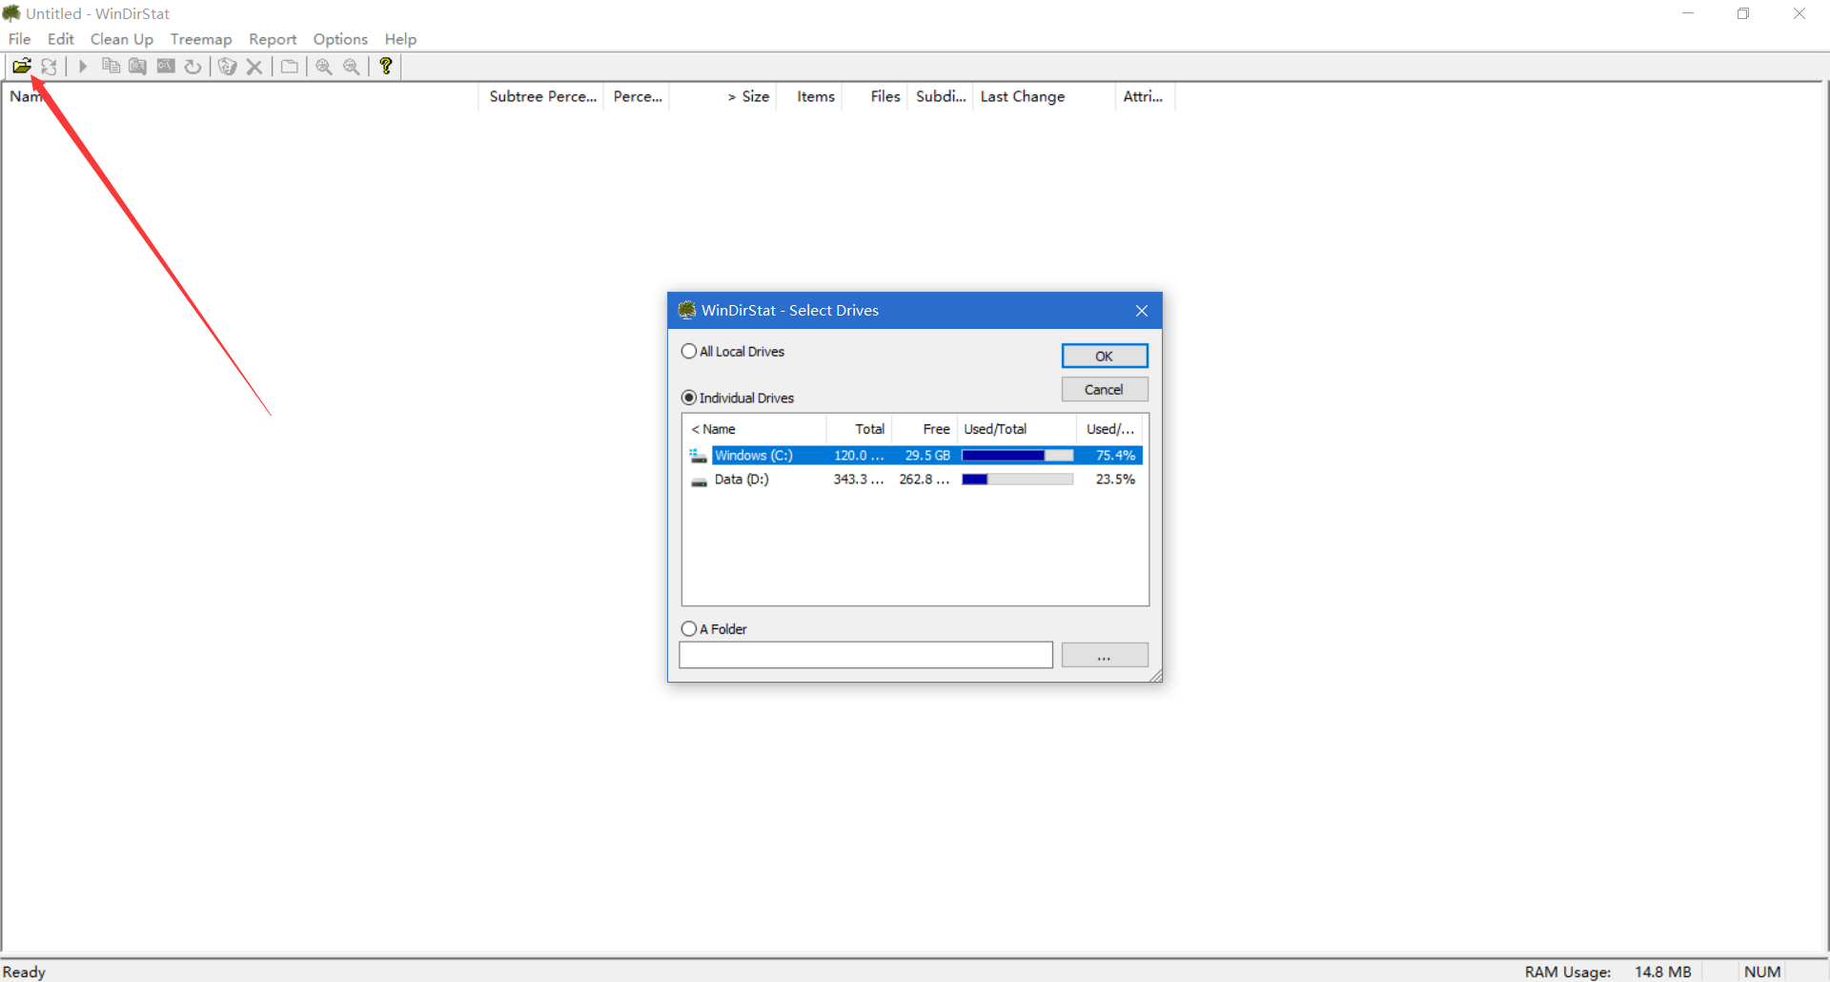
Task: Click the yellow Help question mark icon
Action: [386, 66]
